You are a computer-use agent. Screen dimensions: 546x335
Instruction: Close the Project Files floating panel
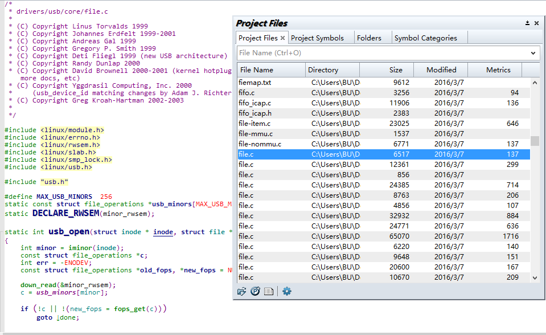(x=536, y=23)
